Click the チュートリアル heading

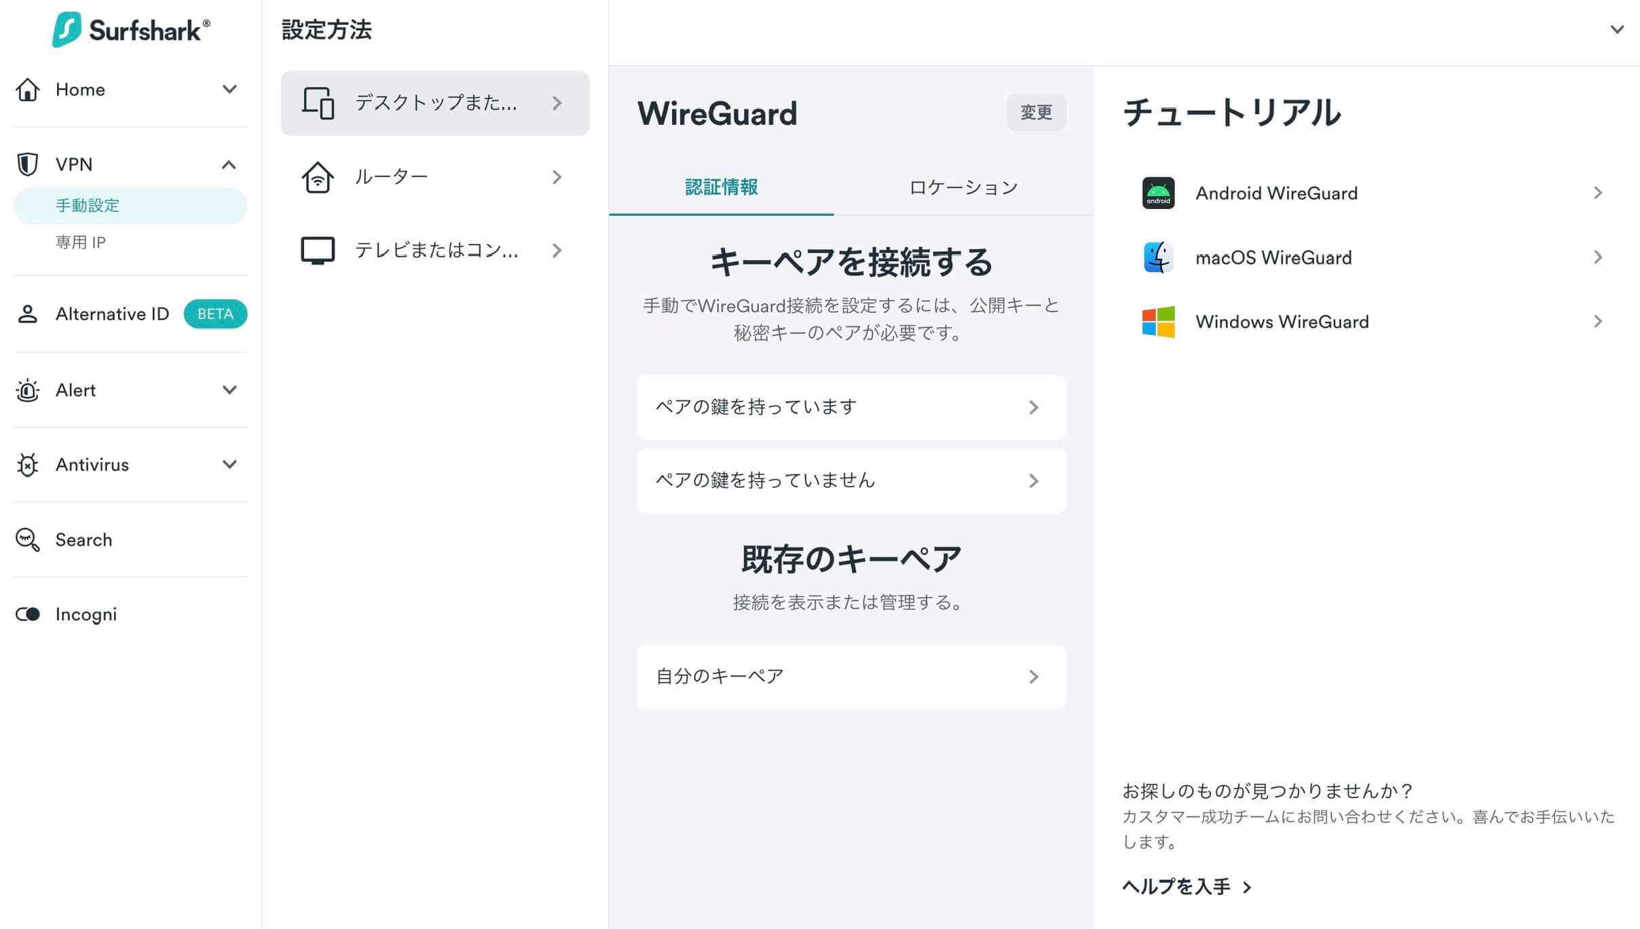click(1232, 113)
